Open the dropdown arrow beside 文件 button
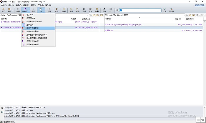The height and width of the screenshot is (123, 206). pos(44,10)
